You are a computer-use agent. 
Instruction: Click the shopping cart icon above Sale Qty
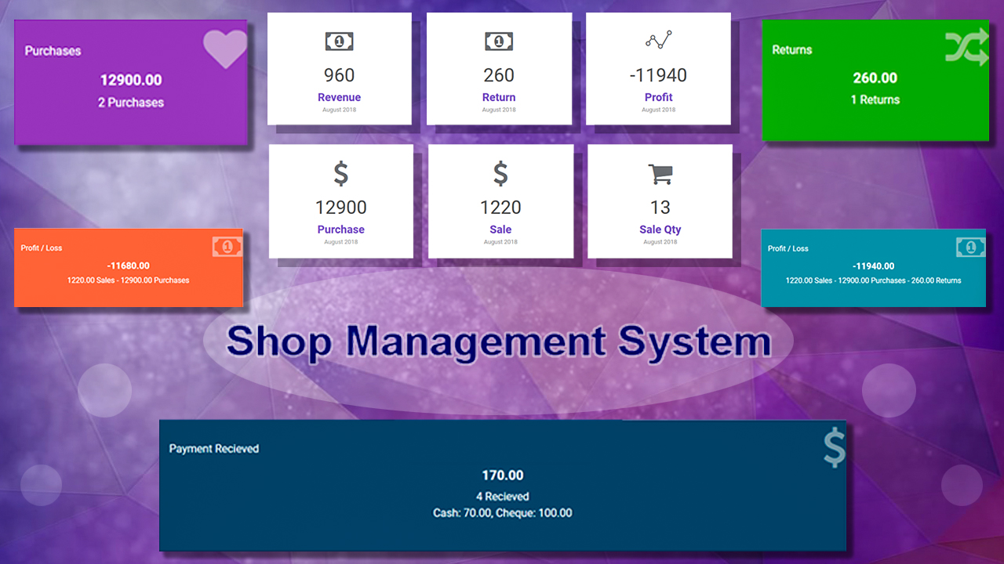pyautogui.click(x=660, y=174)
